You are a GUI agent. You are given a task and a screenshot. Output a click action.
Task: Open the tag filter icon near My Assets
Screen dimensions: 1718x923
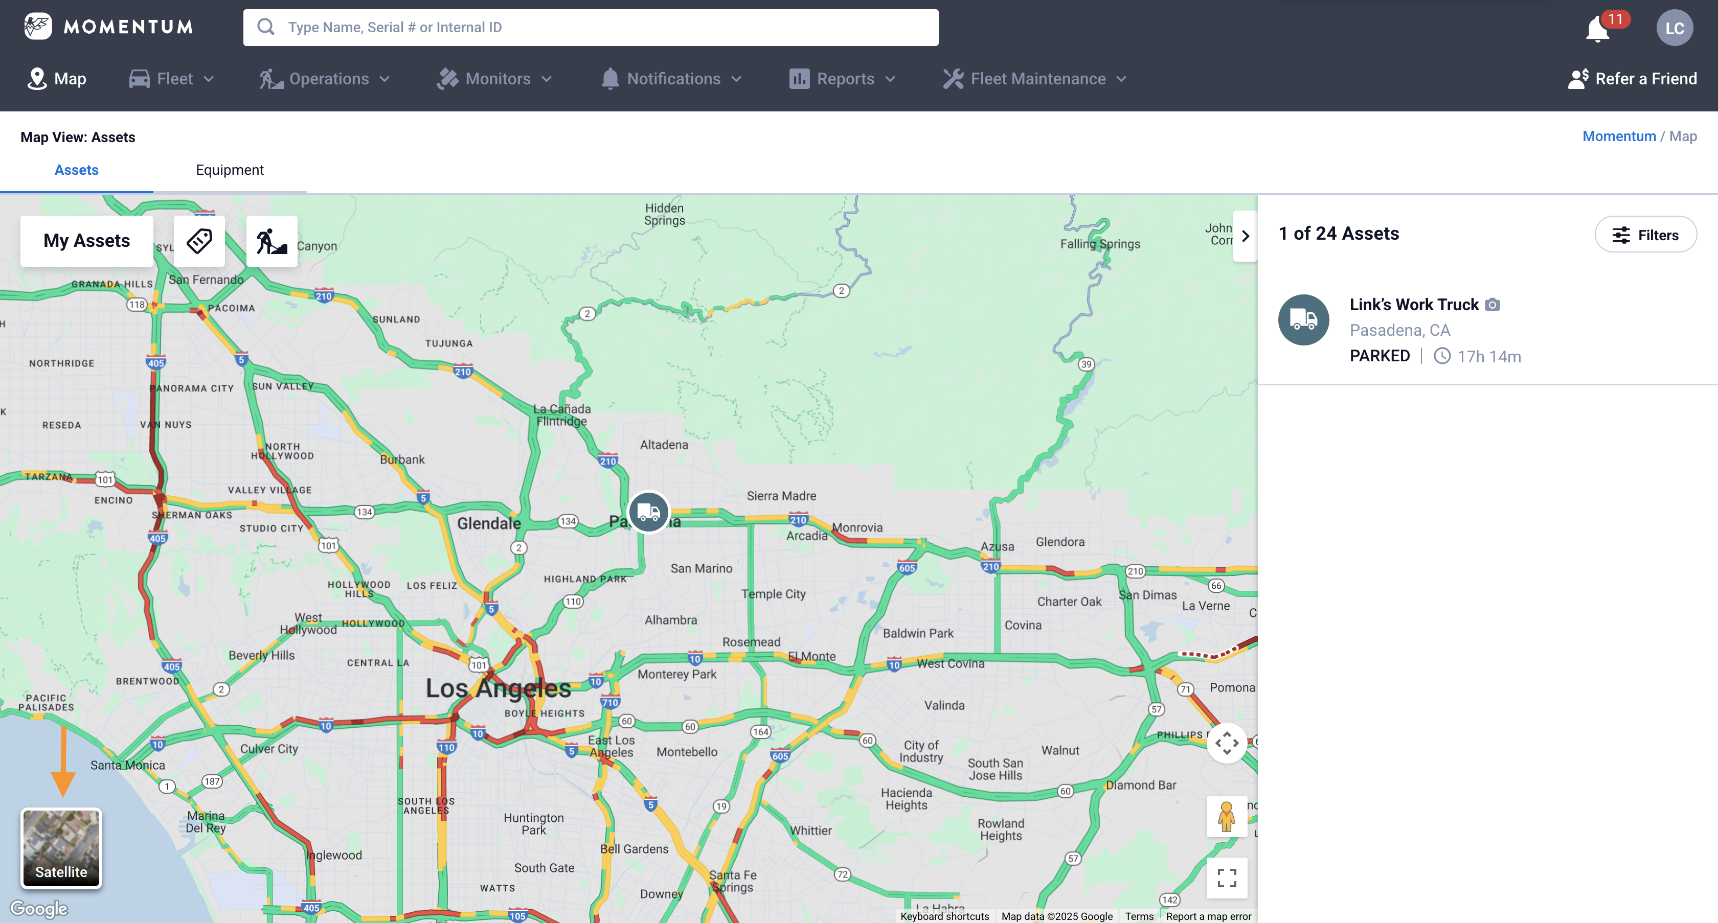(x=198, y=241)
